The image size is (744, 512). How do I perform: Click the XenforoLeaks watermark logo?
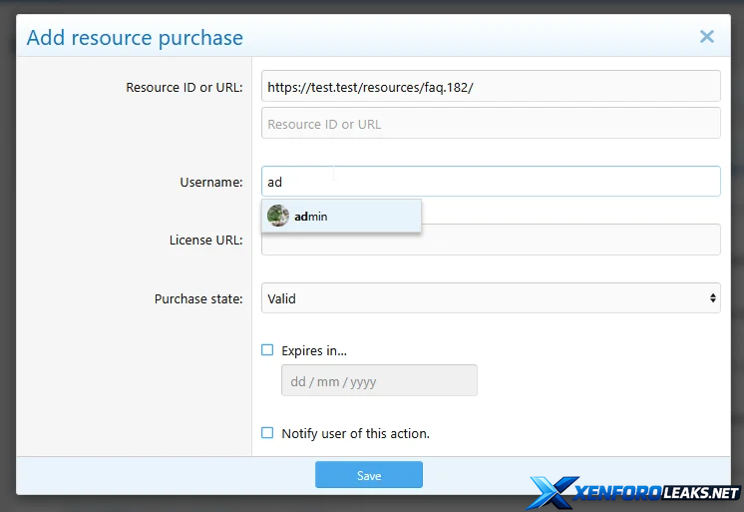634,491
